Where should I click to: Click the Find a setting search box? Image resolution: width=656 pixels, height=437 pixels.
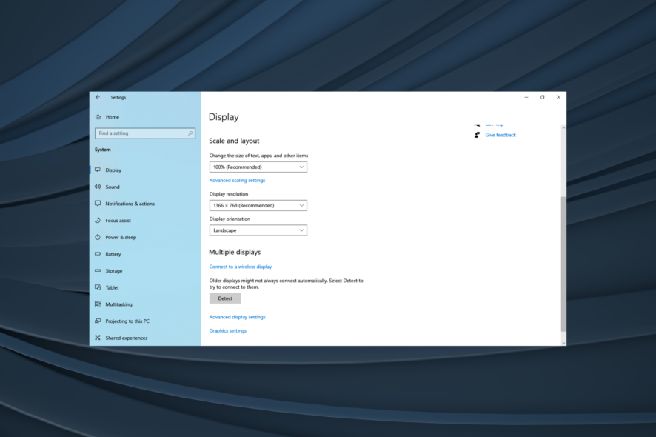pyautogui.click(x=141, y=133)
